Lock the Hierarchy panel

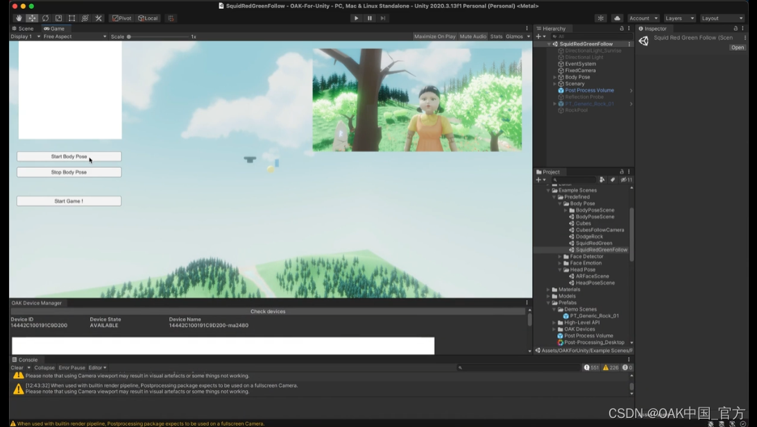[622, 28]
